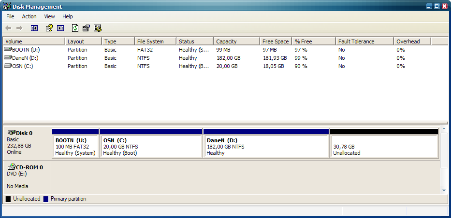Click the 97 MB free space cell
This screenshot has height=218, width=451.
[x=270, y=50]
